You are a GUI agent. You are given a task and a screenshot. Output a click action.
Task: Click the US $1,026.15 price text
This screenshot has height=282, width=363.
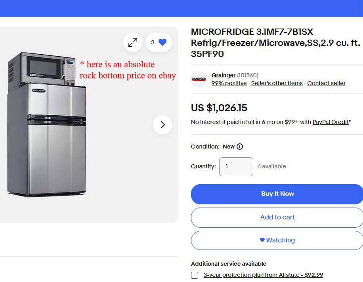[219, 108]
